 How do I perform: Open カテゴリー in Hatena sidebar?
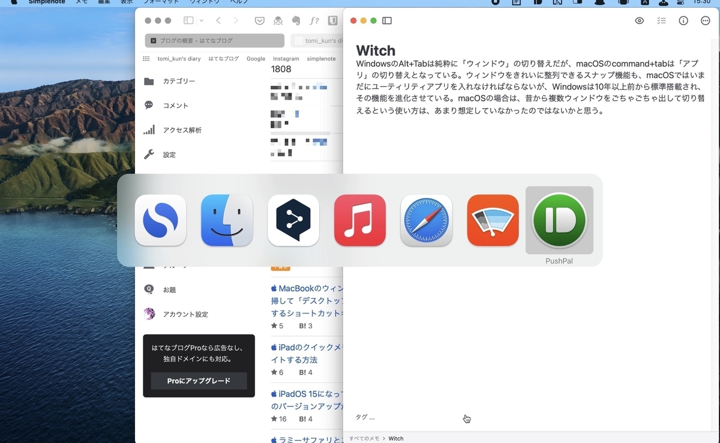coord(179,81)
